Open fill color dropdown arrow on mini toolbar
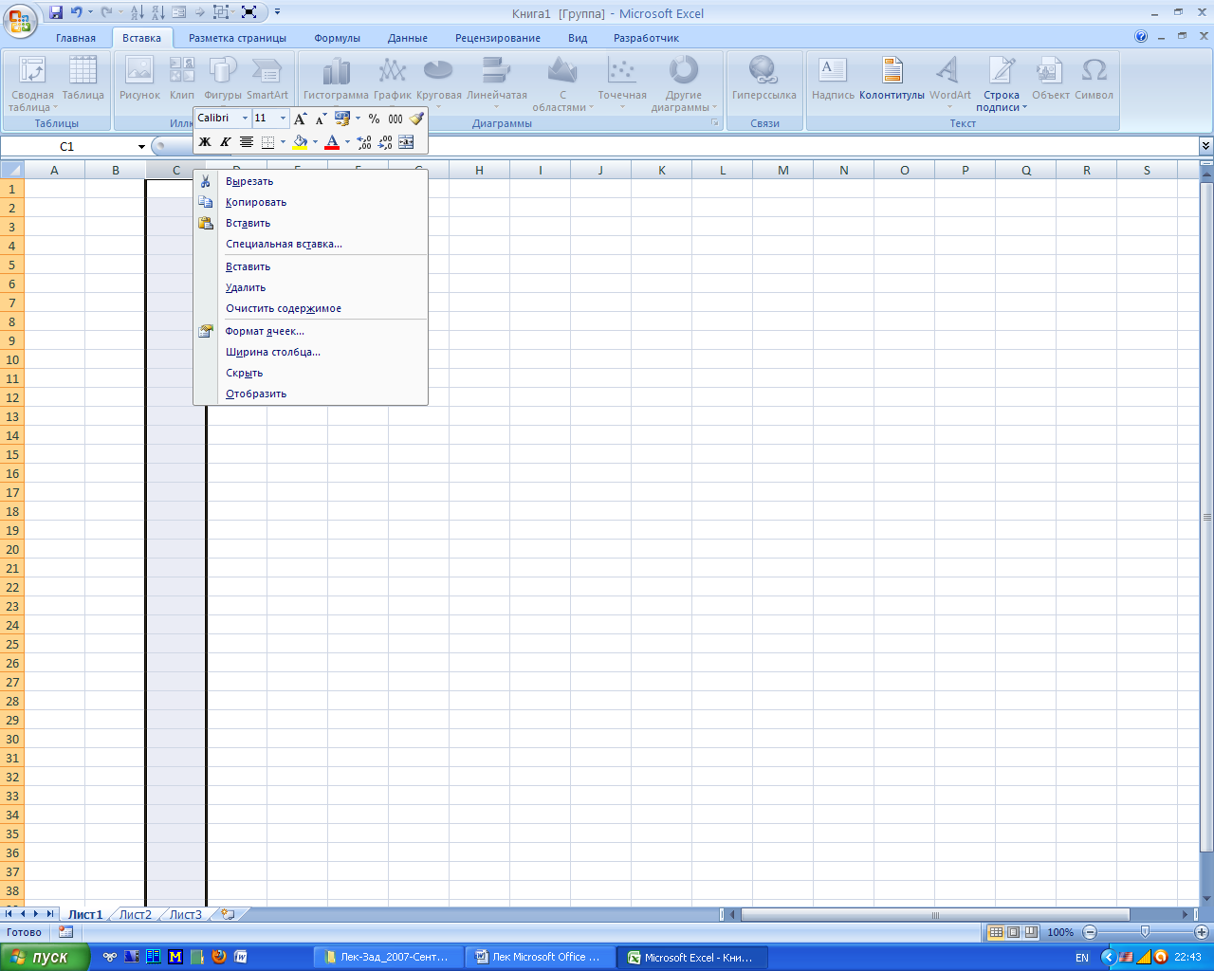The height and width of the screenshot is (971, 1214). [x=315, y=142]
